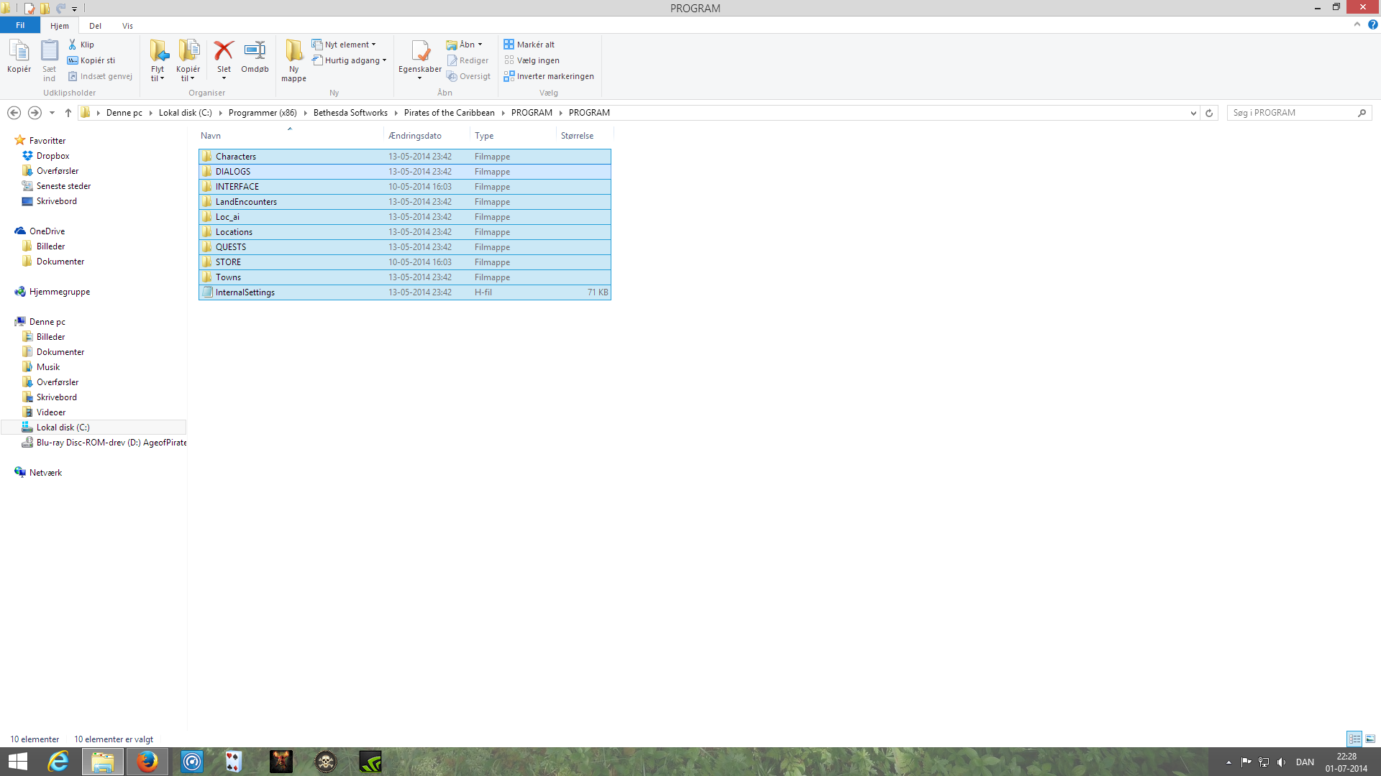Click Pirates of the Caribbean breadcrumb
This screenshot has width=1381, height=776.
[x=450, y=113]
